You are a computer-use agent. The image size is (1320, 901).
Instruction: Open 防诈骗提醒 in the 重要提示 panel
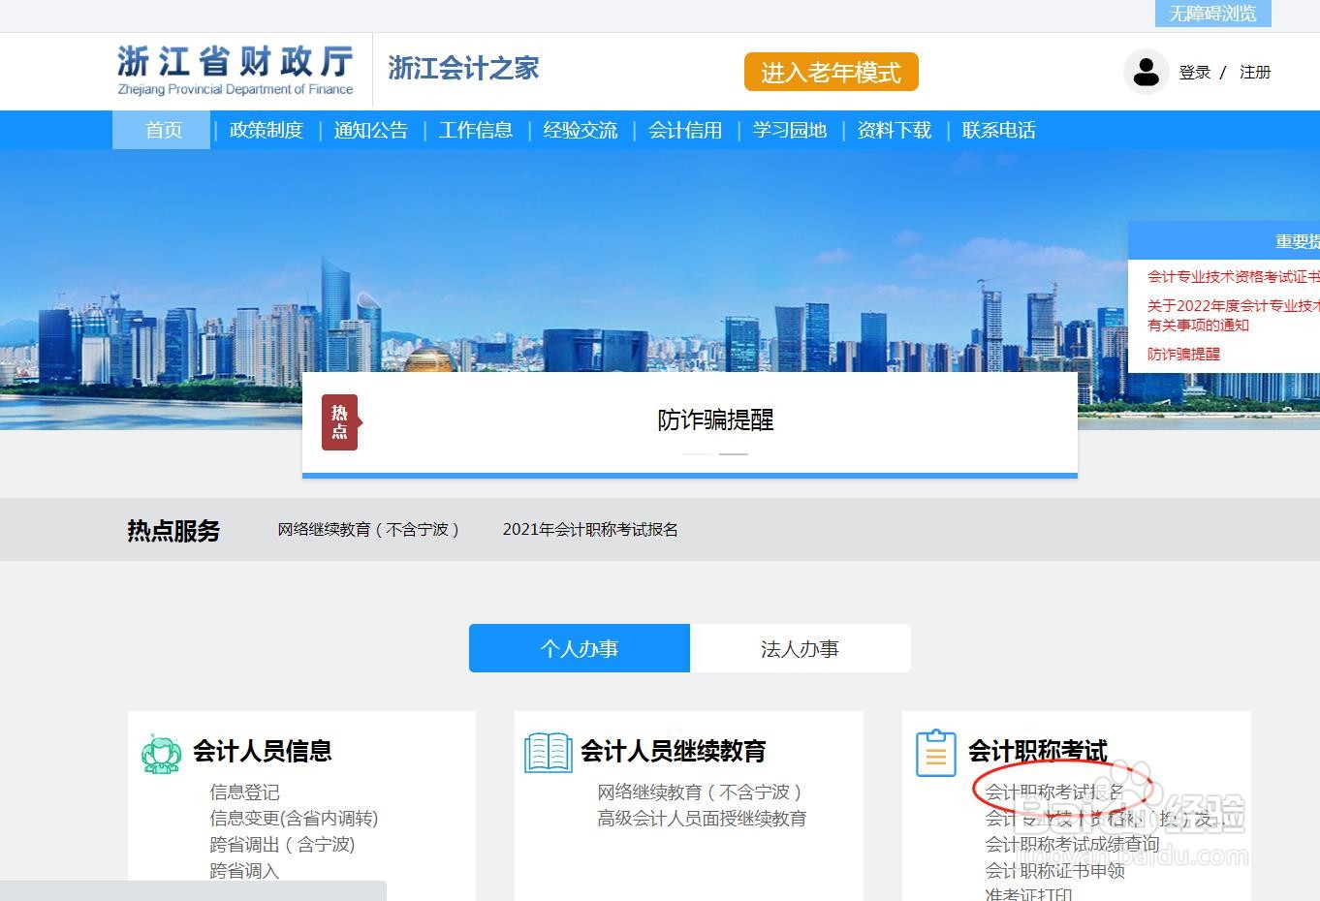pos(1183,353)
